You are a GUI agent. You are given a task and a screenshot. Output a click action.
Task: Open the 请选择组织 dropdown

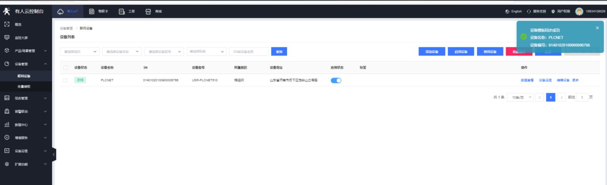[80, 51]
